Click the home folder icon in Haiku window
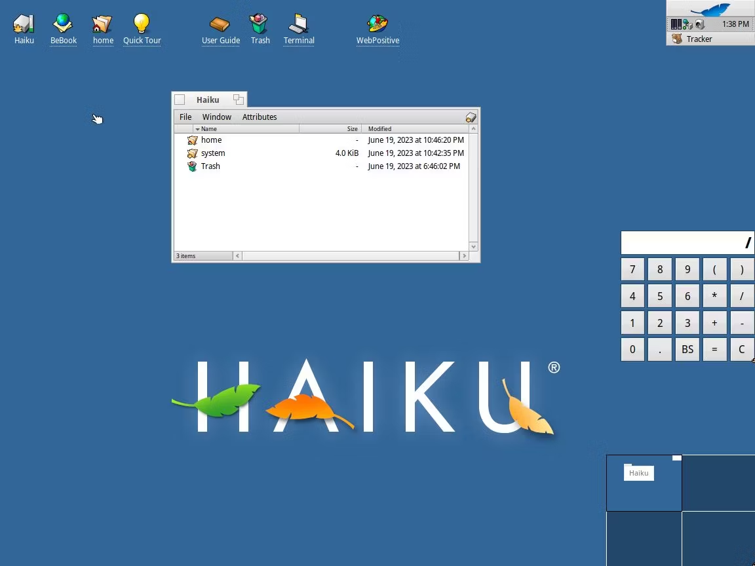 click(193, 140)
